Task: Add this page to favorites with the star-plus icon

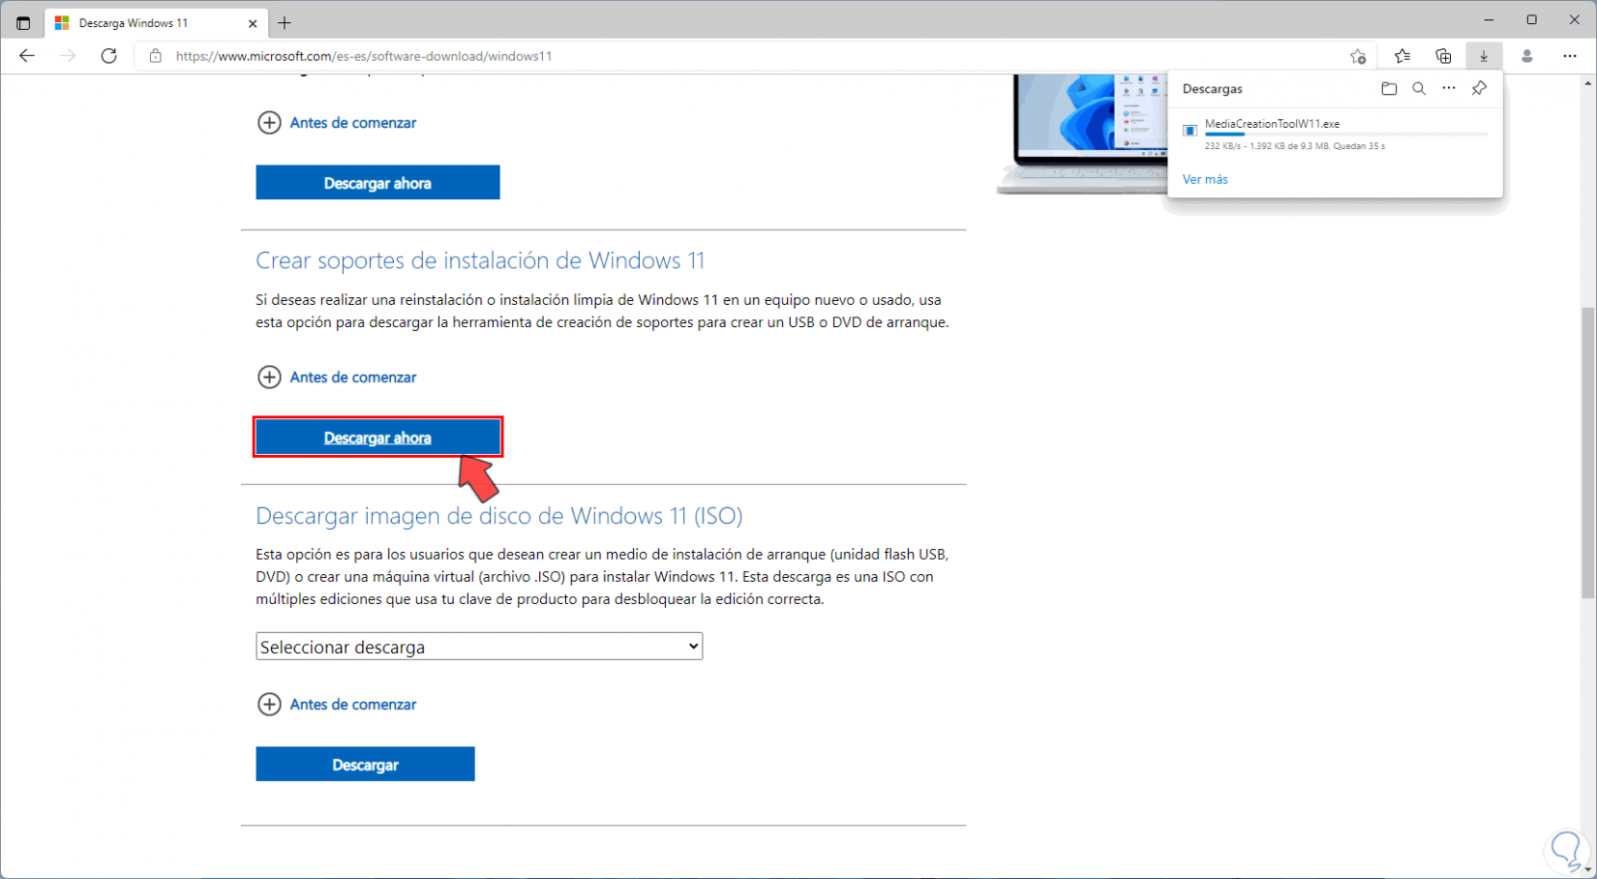Action: (1358, 56)
